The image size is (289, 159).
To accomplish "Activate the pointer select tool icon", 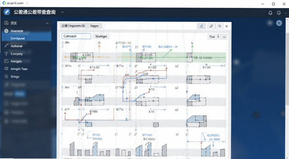I will pyautogui.click(x=219, y=26).
